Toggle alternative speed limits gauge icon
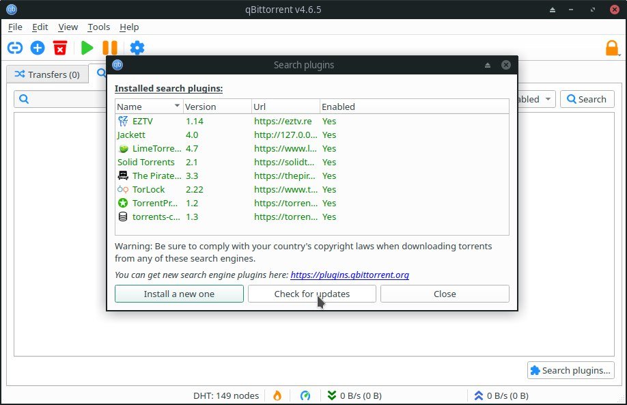The height and width of the screenshot is (405, 627). [305, 395]
